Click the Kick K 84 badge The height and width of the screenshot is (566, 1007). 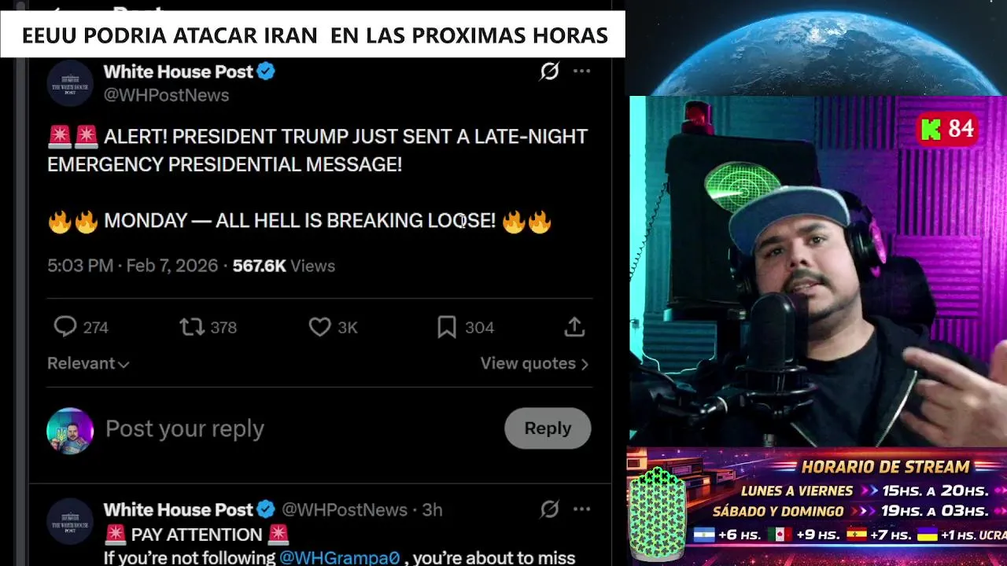pos(948,129)
